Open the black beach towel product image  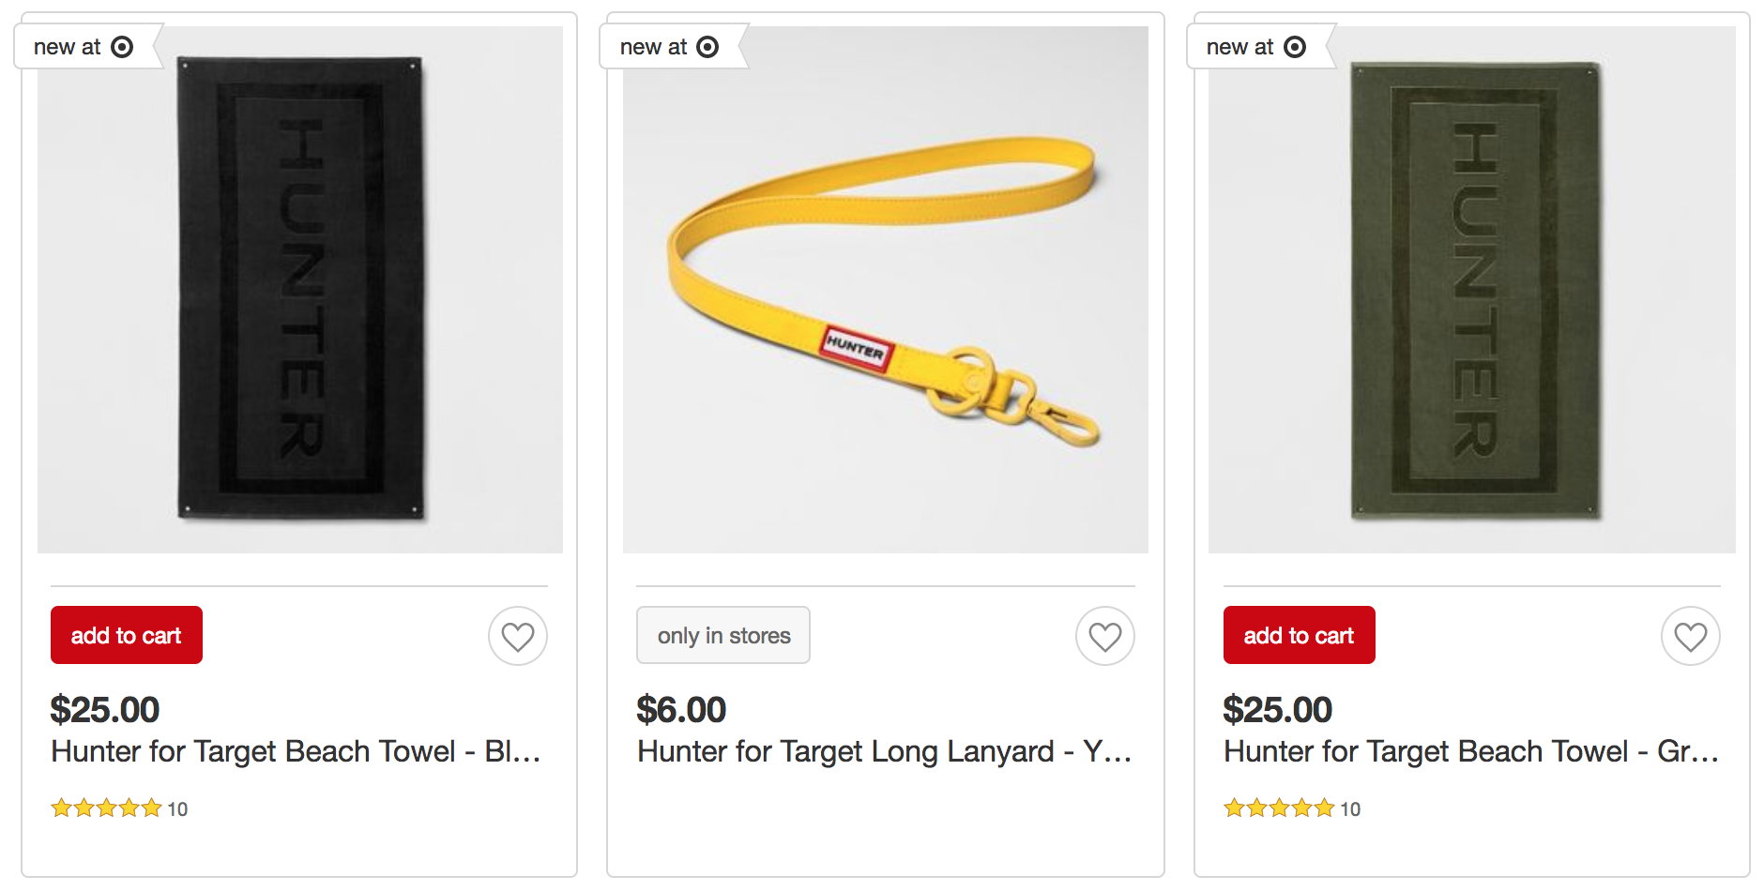point(300,289)
